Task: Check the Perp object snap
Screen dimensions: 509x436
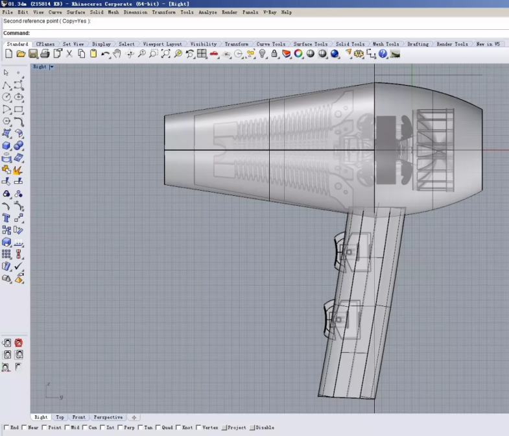Action: (120, 428)
